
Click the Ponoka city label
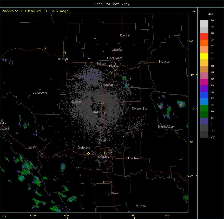(125, 35)
